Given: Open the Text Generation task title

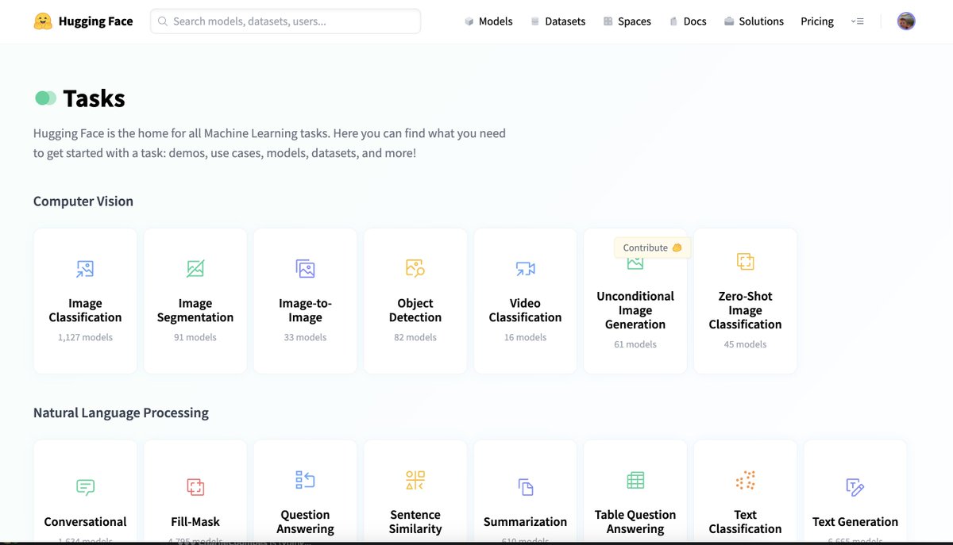Looking at the screenshot, I should (x=855, y=522).
